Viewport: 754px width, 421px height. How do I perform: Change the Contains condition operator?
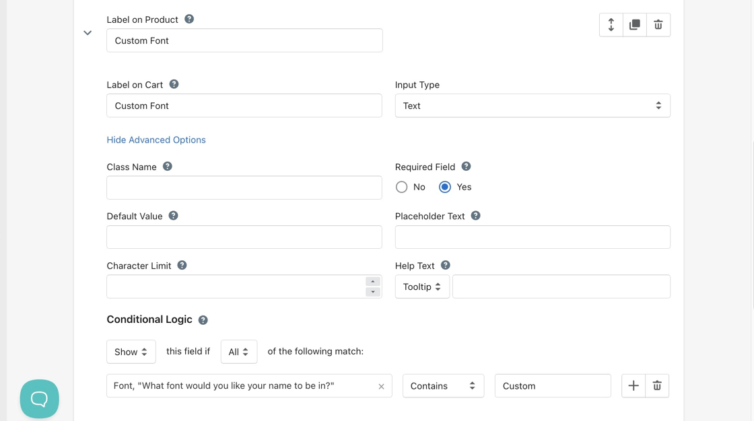[443, 386]
